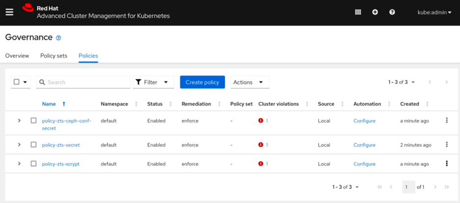
Task: Click the Governance info help icon
Action: (58, 38)
